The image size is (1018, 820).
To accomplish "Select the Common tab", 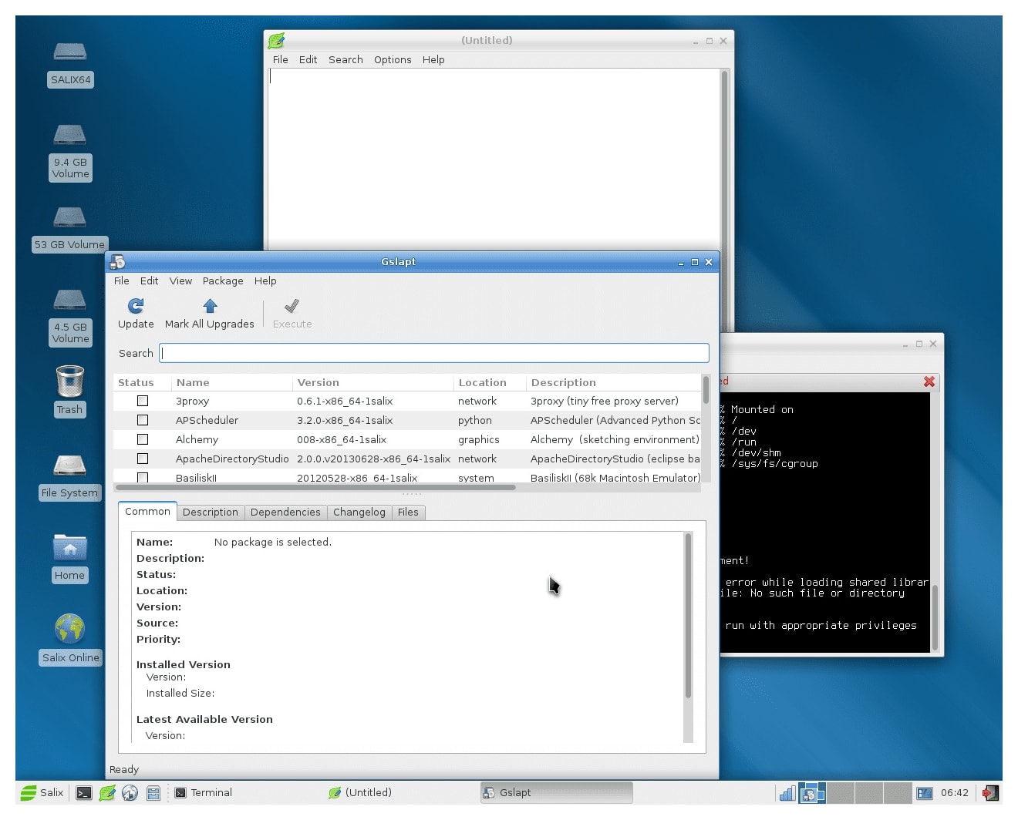I will (147, 511).
